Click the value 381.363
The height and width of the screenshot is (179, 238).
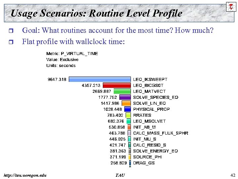(118, 151)
